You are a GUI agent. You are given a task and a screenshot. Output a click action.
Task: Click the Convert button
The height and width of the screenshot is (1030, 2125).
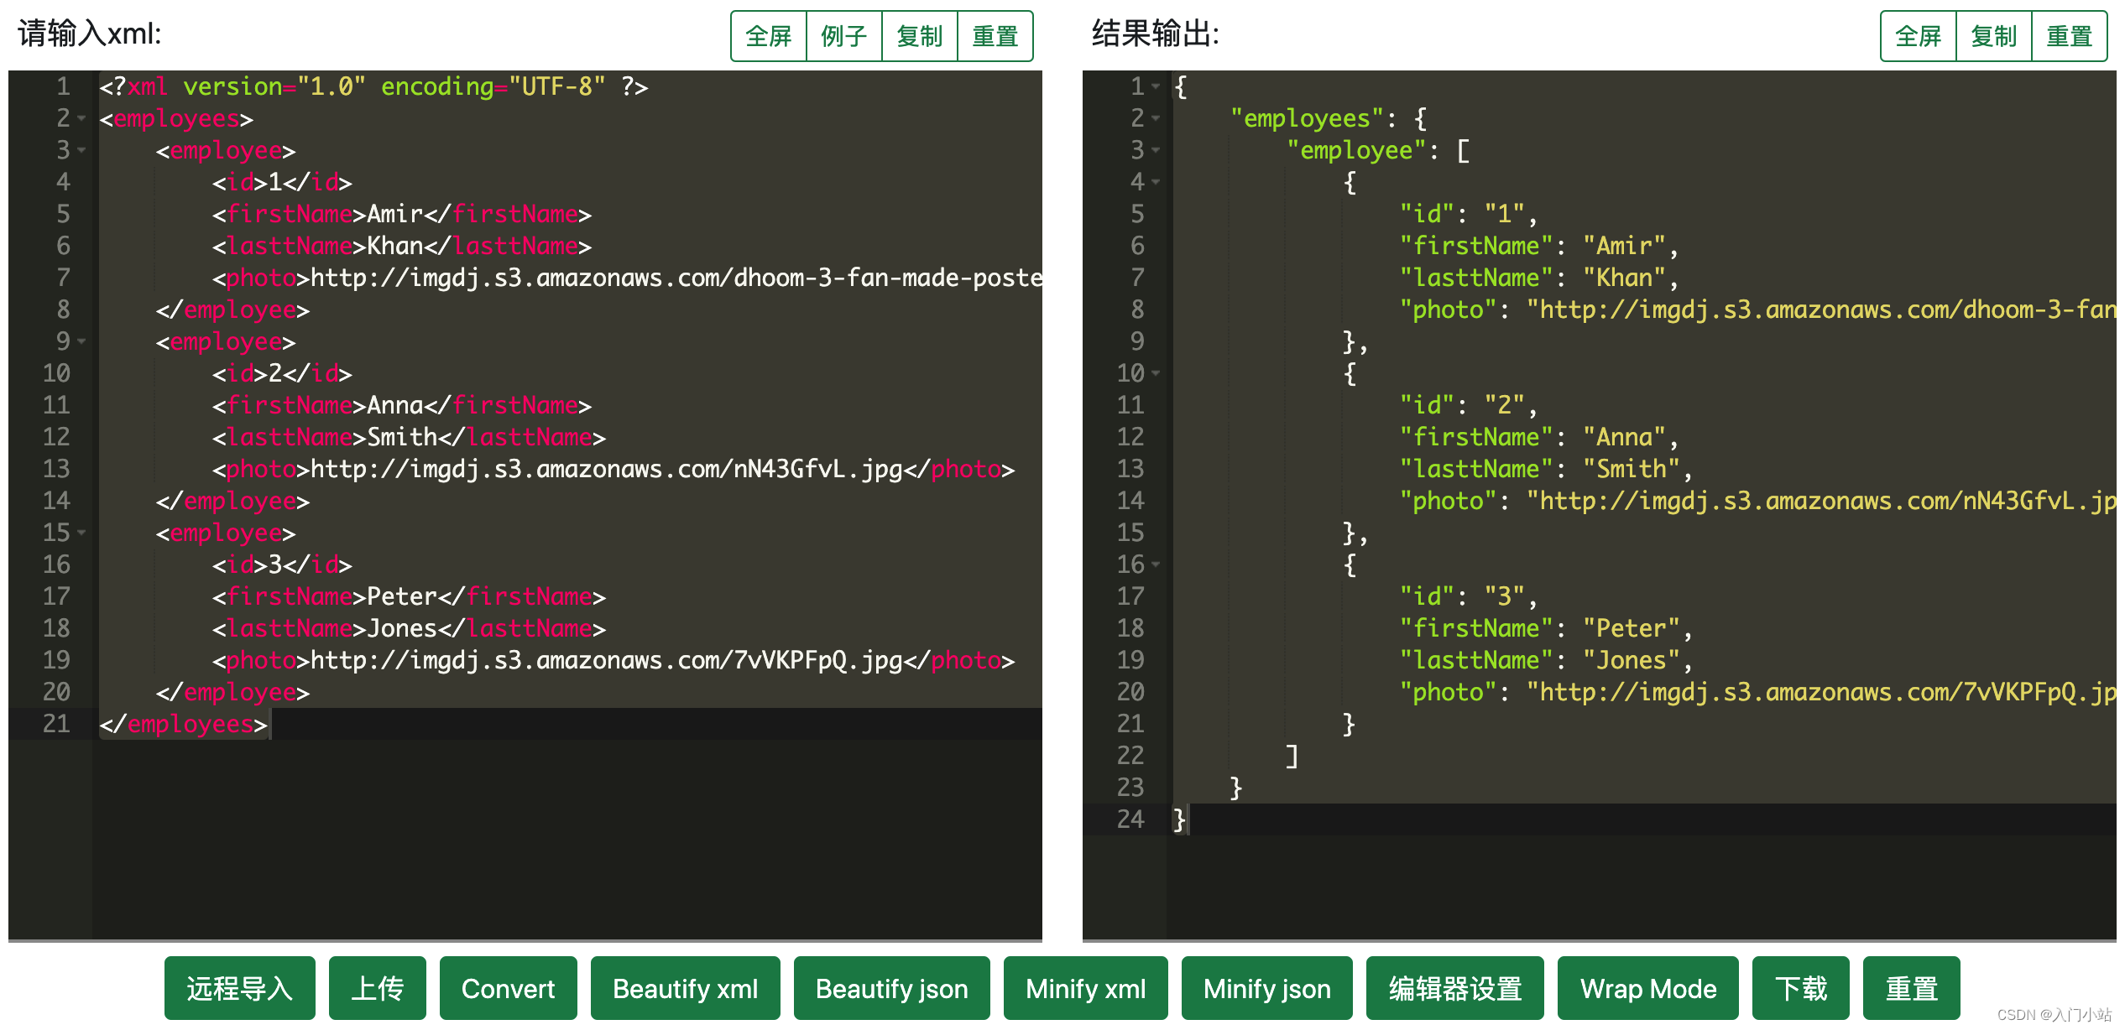pos(509,988)
